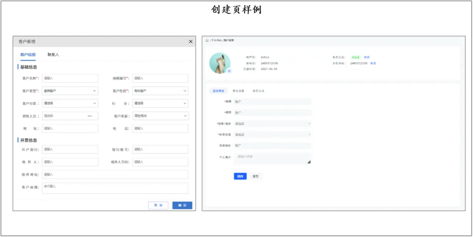The image size is (473, 237).
Task: Click the blue 保存 button
Action: tap(240, 176)
